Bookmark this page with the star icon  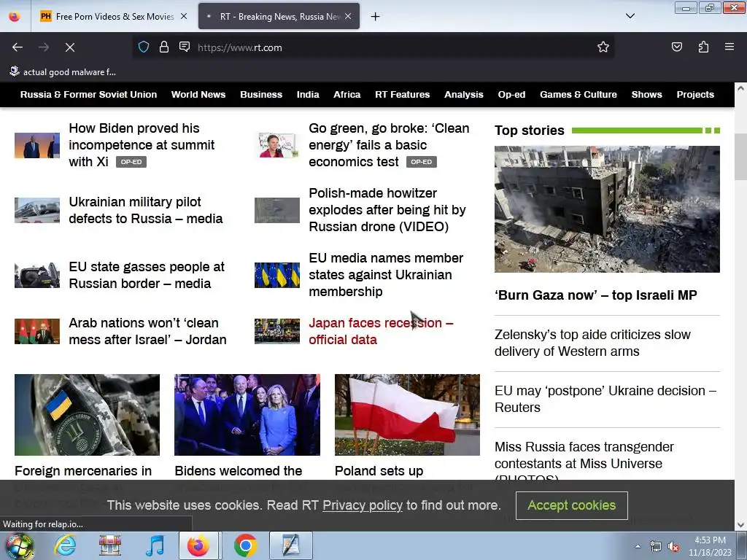pos(603,47)
